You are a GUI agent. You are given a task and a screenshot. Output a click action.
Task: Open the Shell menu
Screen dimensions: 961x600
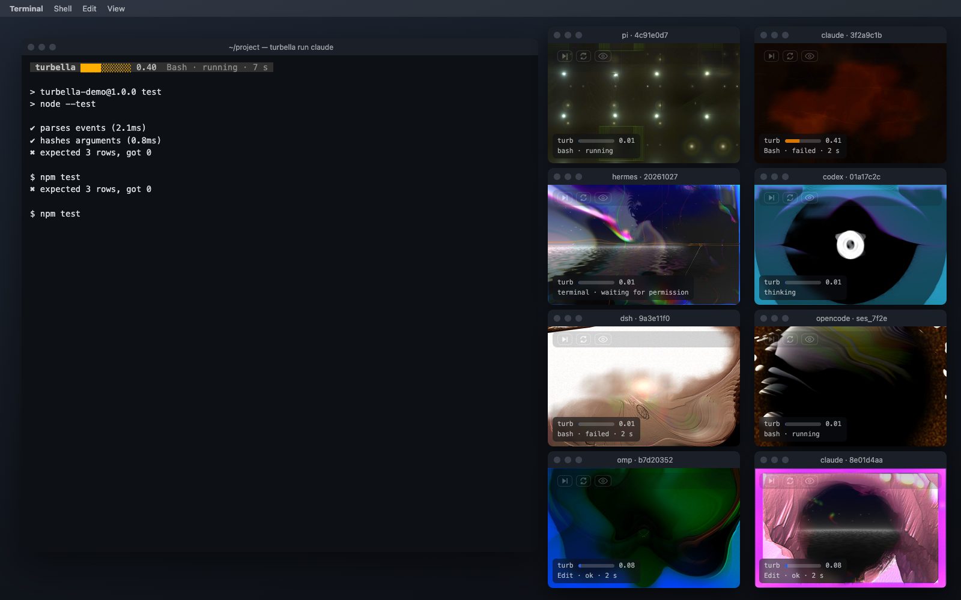coord(62,8)
